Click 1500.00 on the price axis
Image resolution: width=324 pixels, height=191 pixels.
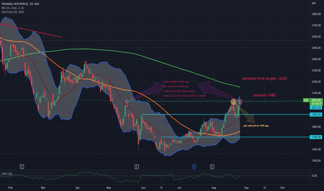316,161
